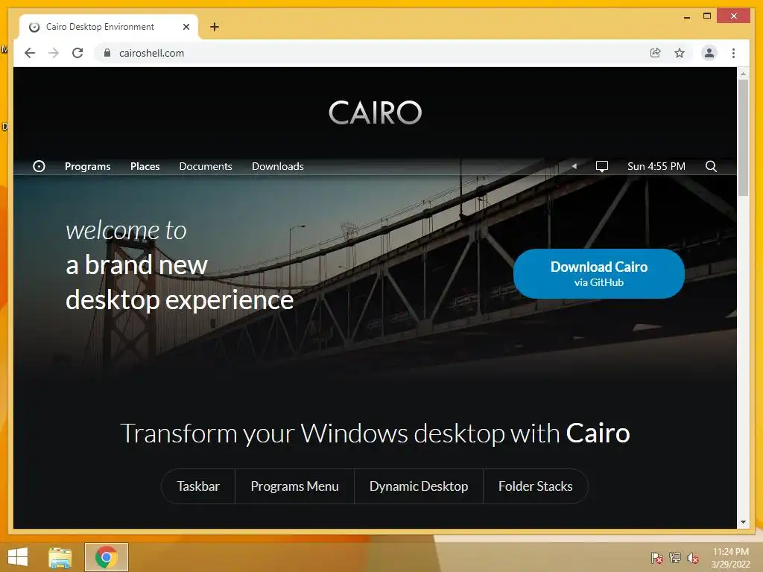Maximize the Chrome window
This screenshot has height=572, width=763.
click(707, 16)
